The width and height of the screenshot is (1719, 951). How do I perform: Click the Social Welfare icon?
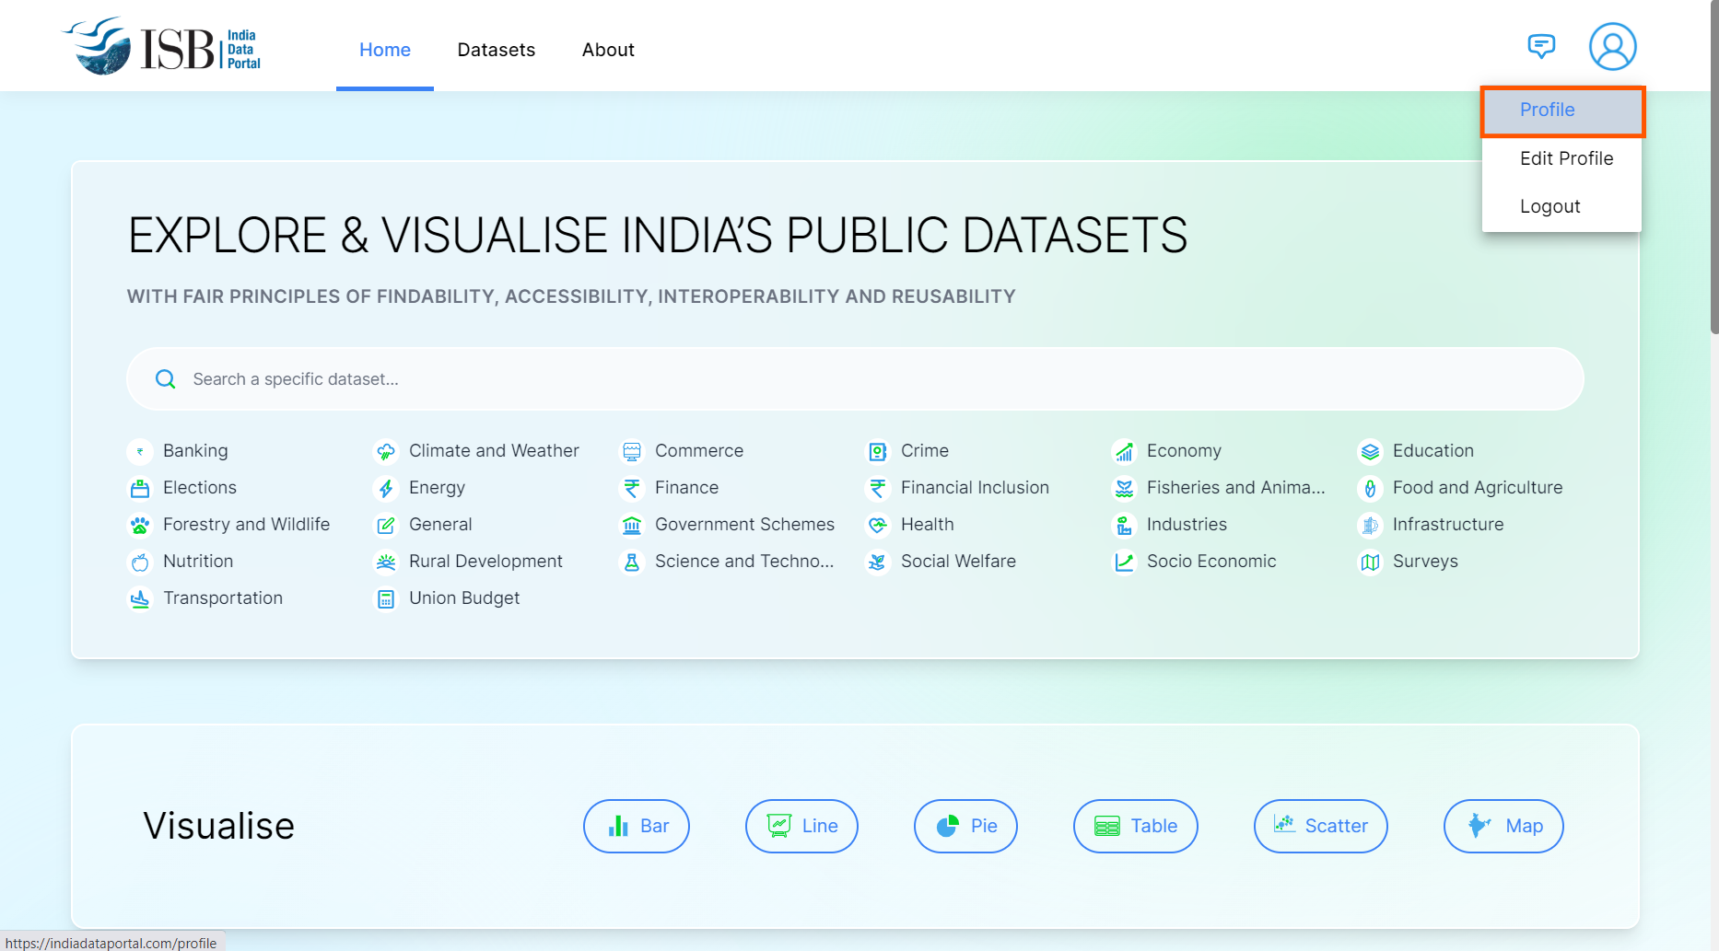(878, 562)
